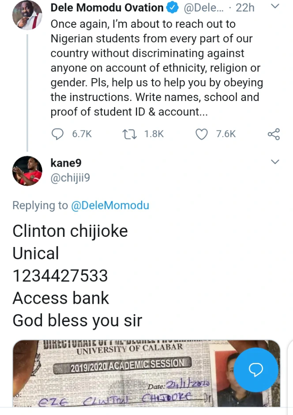Expand options chevron on Dele Momodu's tweet
Screen dimensions: 293x415
click(275, 6)
